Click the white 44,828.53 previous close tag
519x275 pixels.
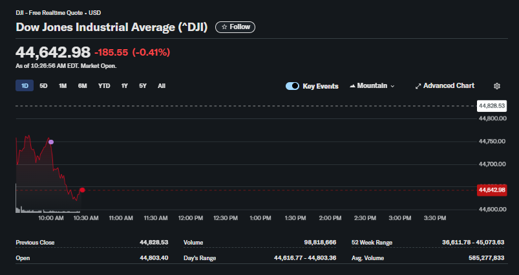pyautogui.click(x=492, y=106)
